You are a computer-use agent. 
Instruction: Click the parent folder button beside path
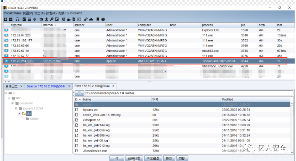pos(79,93)
